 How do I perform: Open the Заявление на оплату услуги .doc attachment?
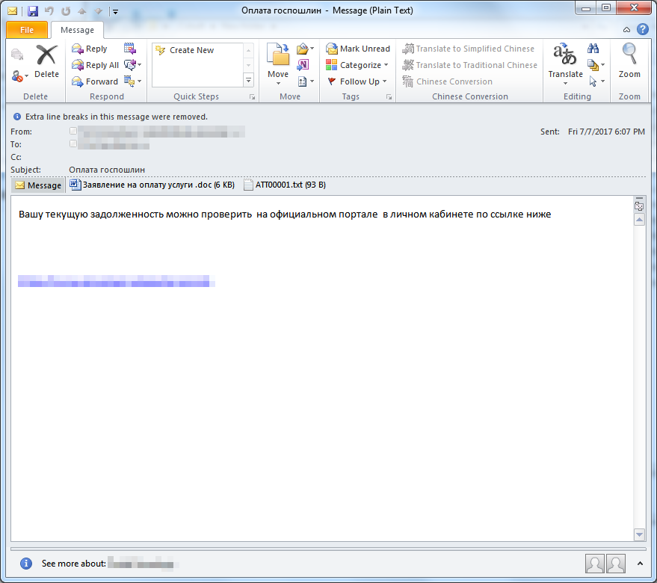tap(152, 185)
